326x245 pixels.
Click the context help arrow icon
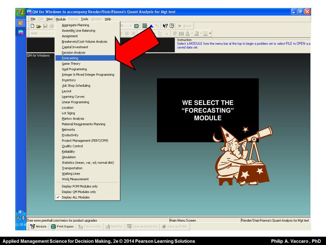pos(165,26)
